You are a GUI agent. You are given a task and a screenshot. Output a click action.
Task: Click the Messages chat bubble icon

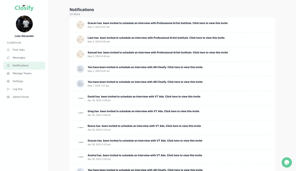(x=8, y=58)
